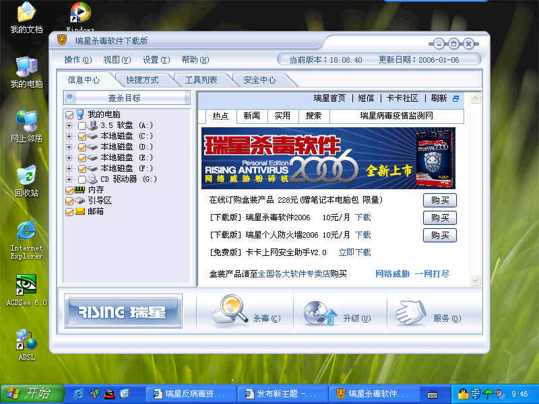The image size is (539, 404).
Task: Uncheck 本地磁盘 (D:) checkbox
Action: [x=82, y=147]
